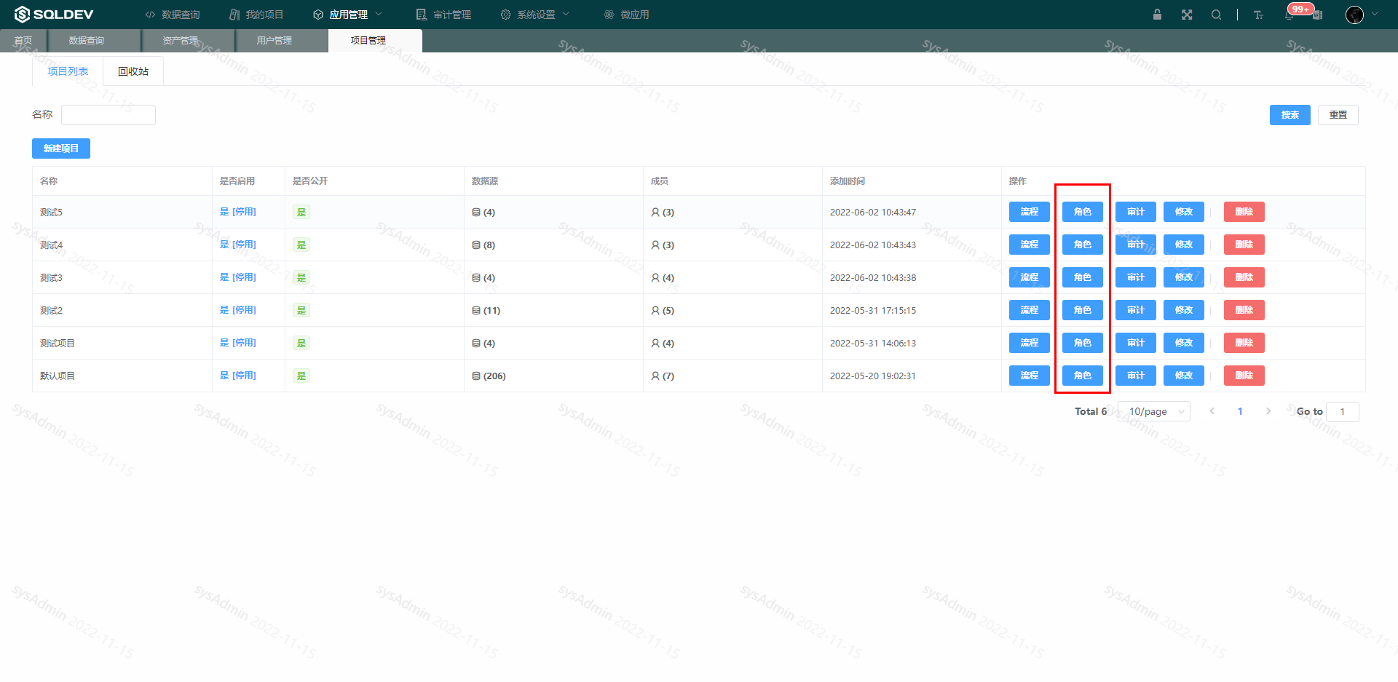Viewport: 1398px width, 682px height.
Task: Open data sources (8) for 测试4
Action: click(483, 245)
